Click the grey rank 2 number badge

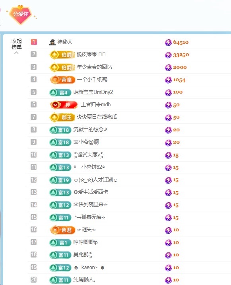click(34, 55)
